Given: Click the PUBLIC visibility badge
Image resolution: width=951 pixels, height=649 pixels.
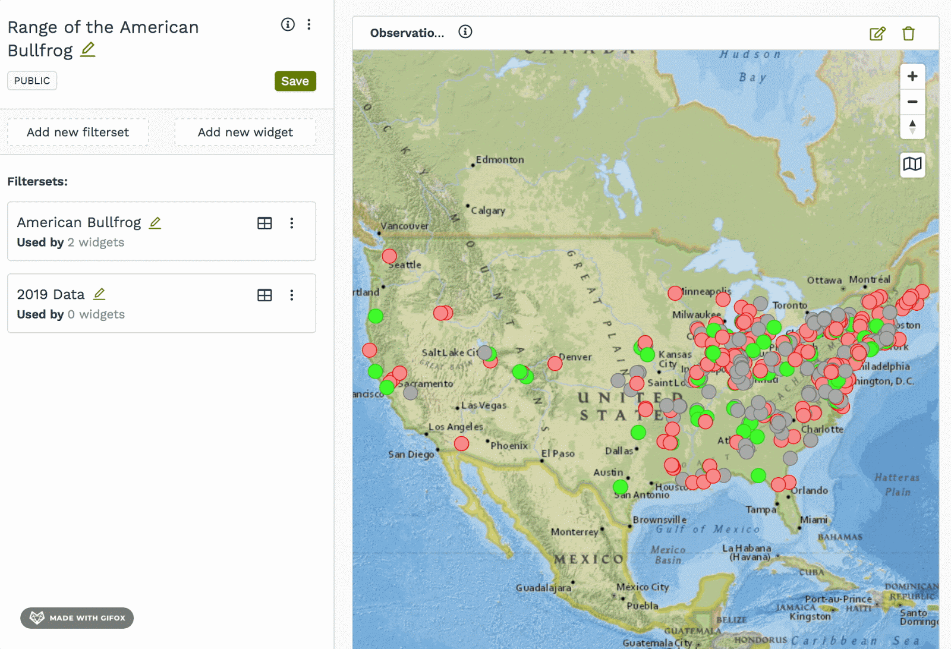Looking at the screenshot, I should pyautogui.click(x=32, y=81).
